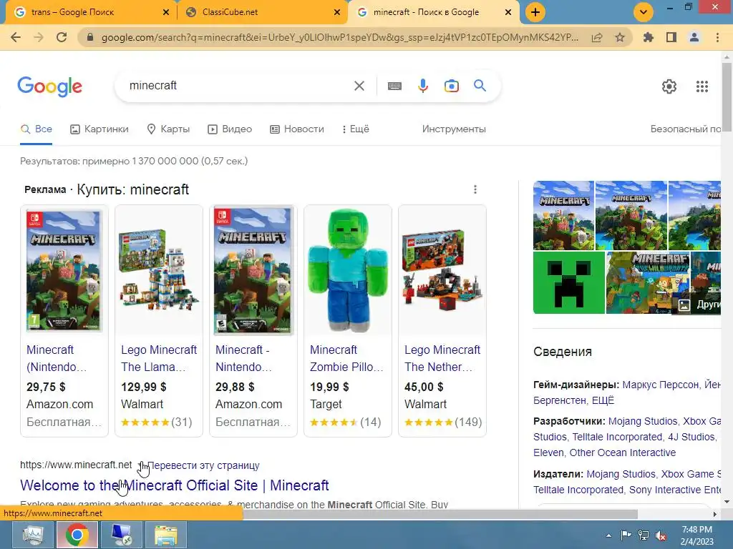This screenshot has width=733, height=549.
Task: Click the ЕЩЁ link under game designers
Action: coord(603,400)
